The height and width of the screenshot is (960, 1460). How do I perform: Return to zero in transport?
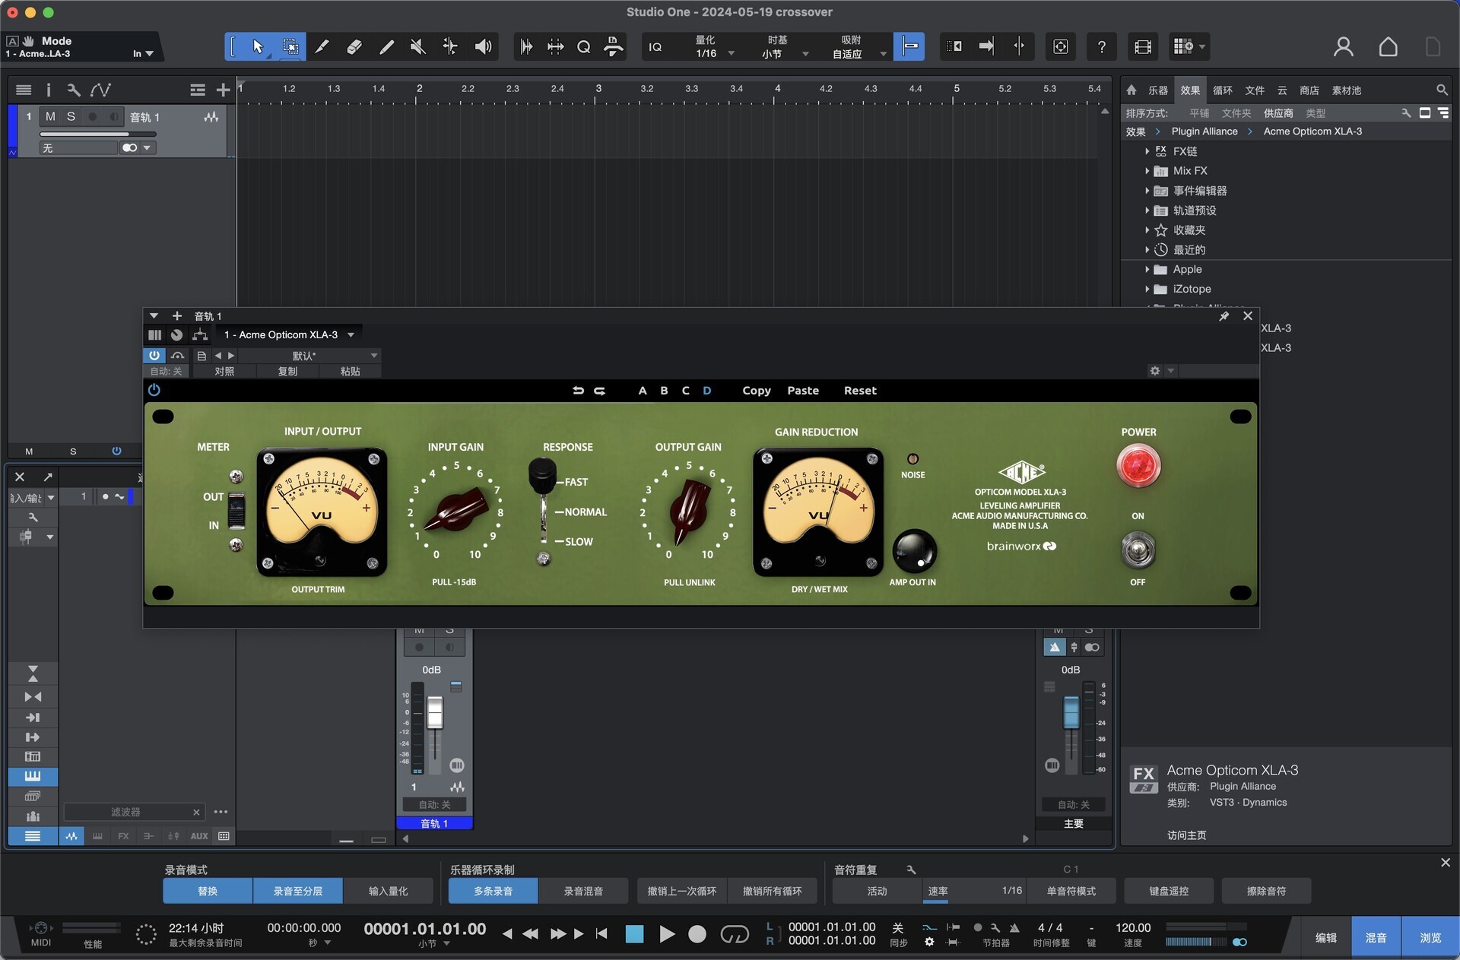pos(601,934)
